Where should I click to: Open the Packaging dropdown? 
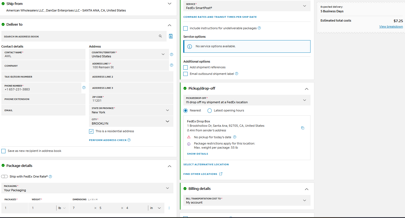coord(87,188)
